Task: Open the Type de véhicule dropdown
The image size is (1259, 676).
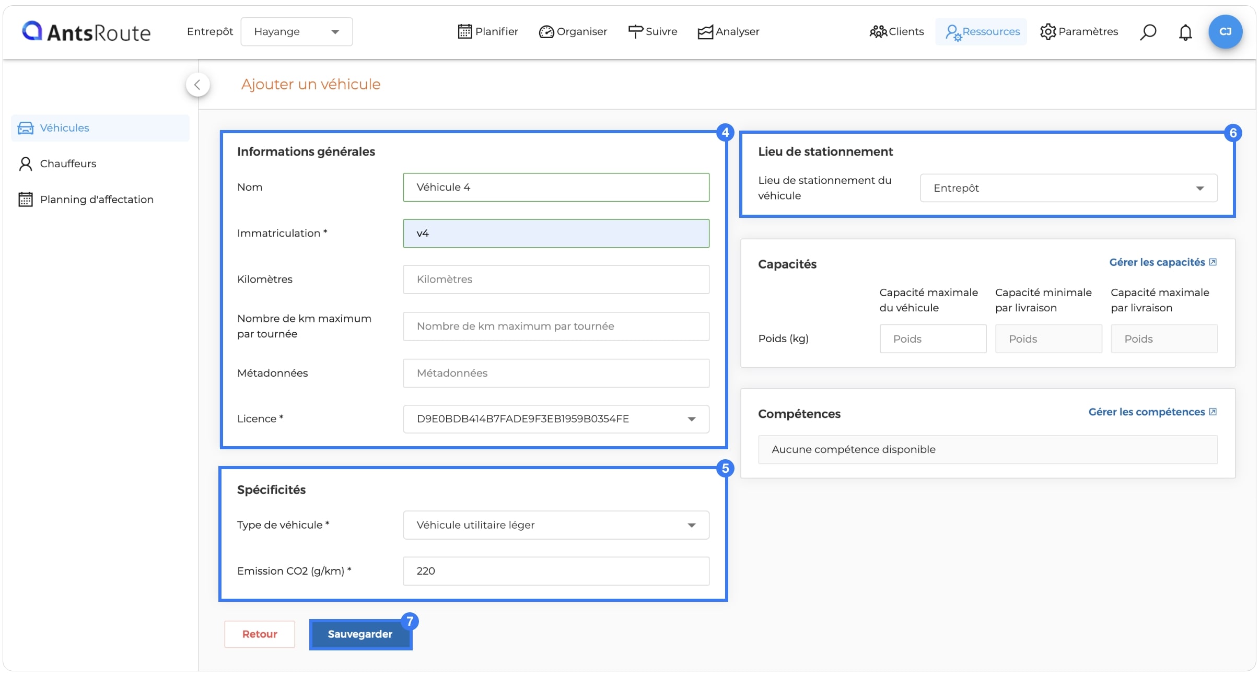Action: point(556,525)
